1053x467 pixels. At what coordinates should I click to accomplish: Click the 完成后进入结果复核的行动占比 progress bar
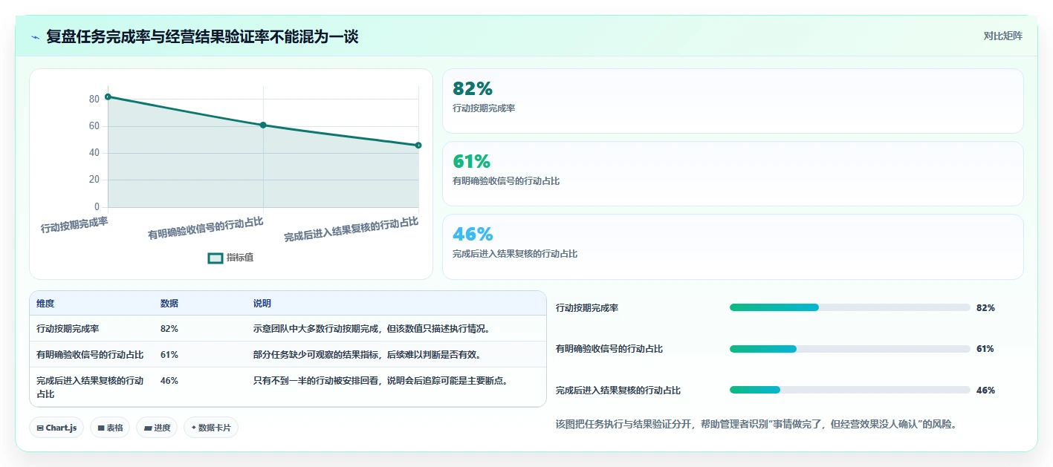tap(850, 390)
